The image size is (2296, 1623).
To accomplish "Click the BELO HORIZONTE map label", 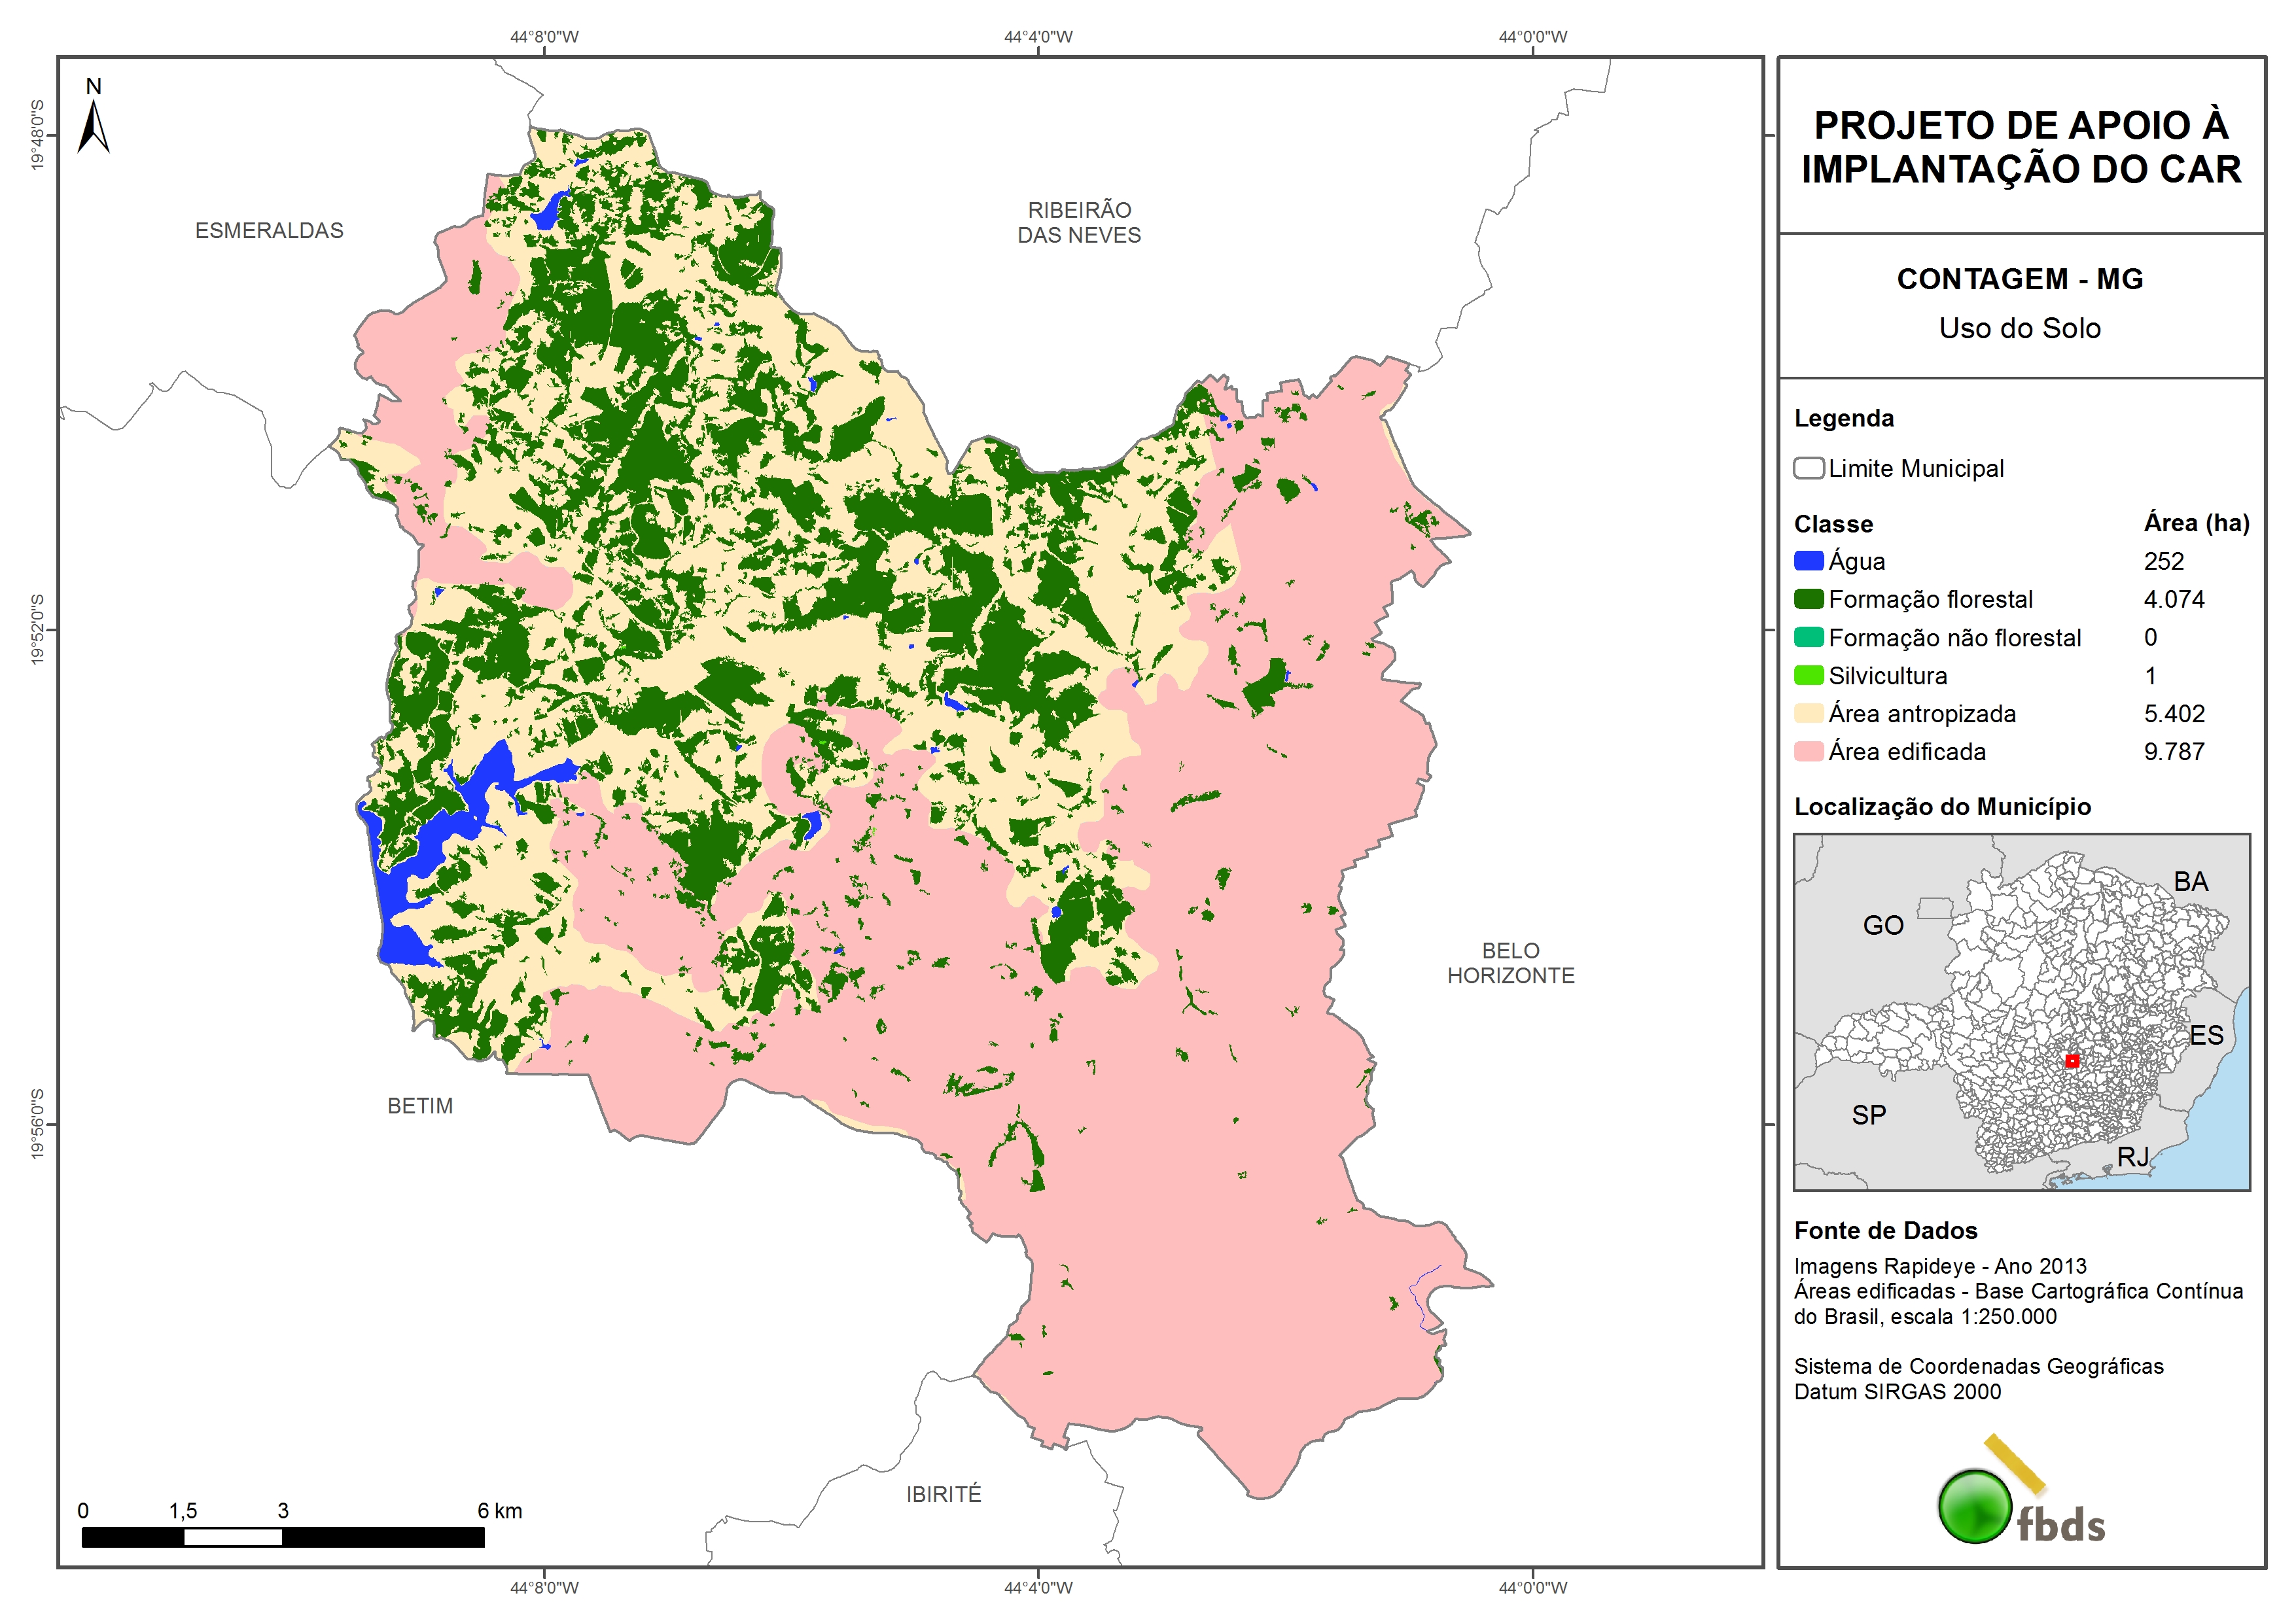I will pyautogui.click(x=1510, y=962).
